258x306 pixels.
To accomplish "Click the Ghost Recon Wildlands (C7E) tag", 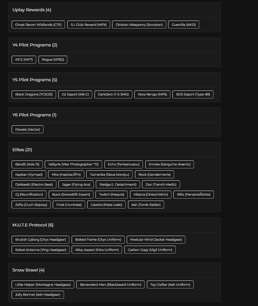I will [x=38, y=25].
